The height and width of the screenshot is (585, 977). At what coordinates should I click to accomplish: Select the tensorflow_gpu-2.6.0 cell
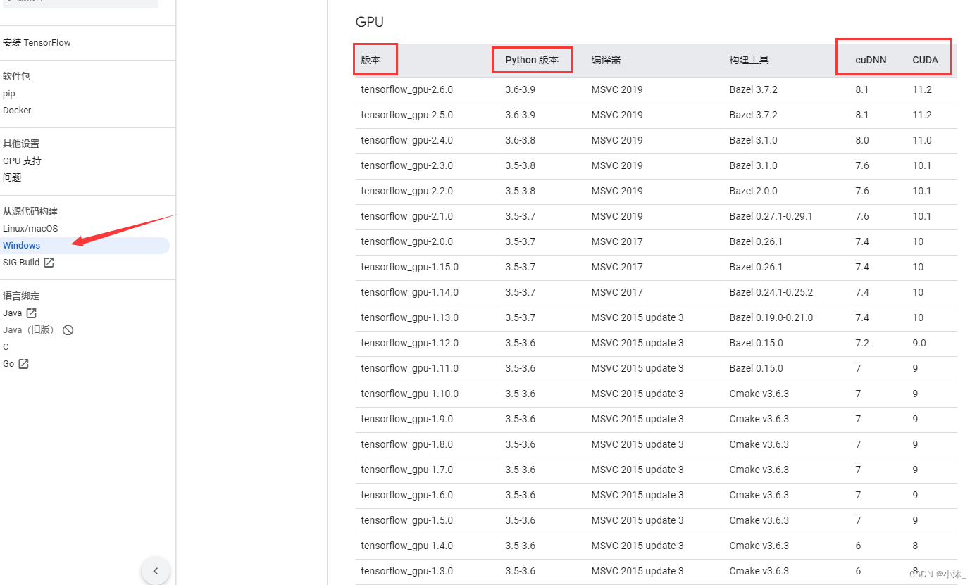[x=407, y=89]
